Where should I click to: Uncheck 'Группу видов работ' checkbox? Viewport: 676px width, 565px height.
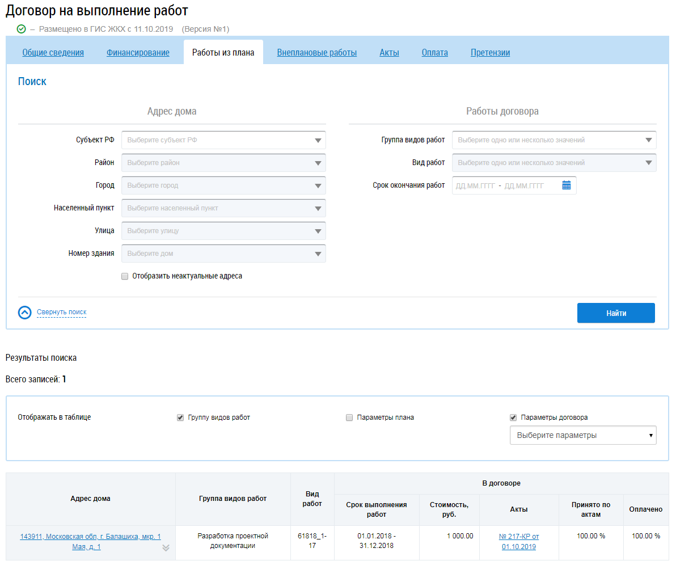click(x=181, y=418)
